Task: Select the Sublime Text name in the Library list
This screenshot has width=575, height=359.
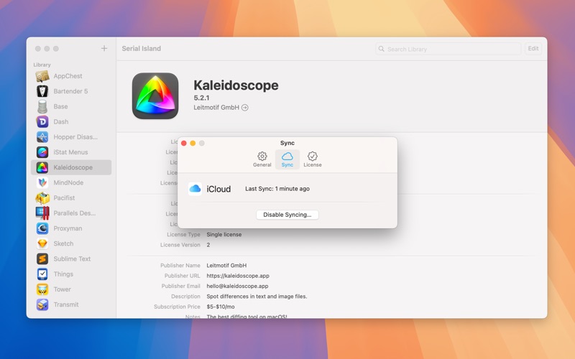Action: coord(72,258)
